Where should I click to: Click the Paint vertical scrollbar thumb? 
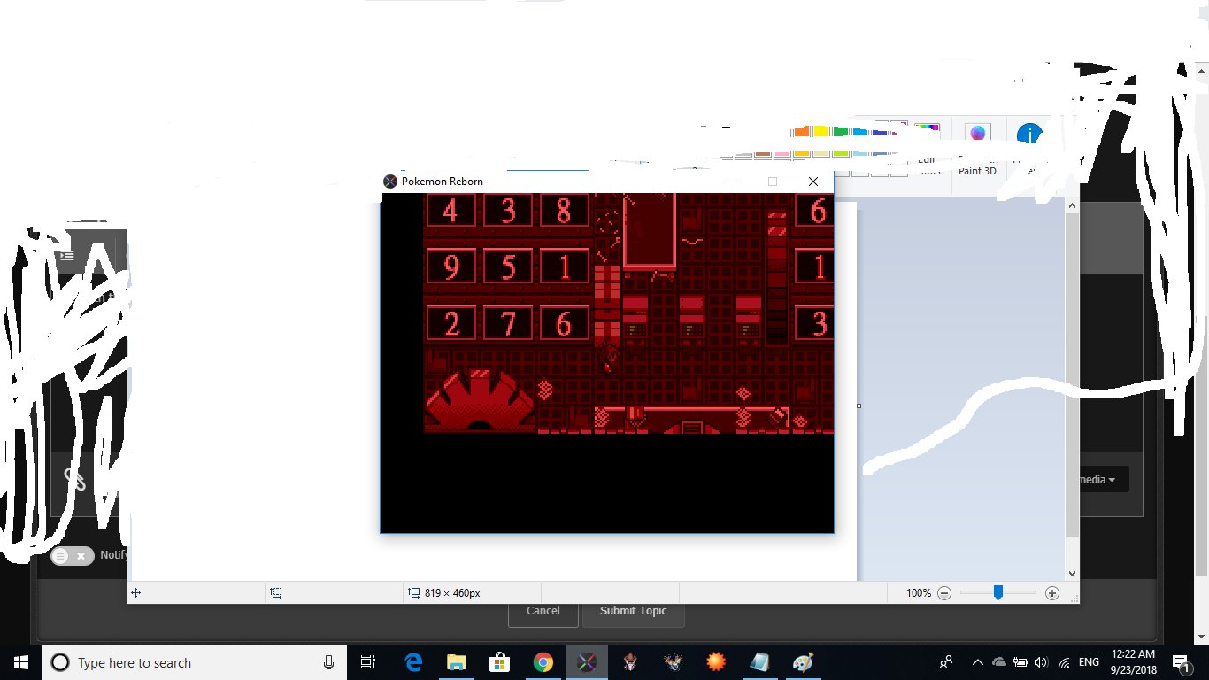1072,375
